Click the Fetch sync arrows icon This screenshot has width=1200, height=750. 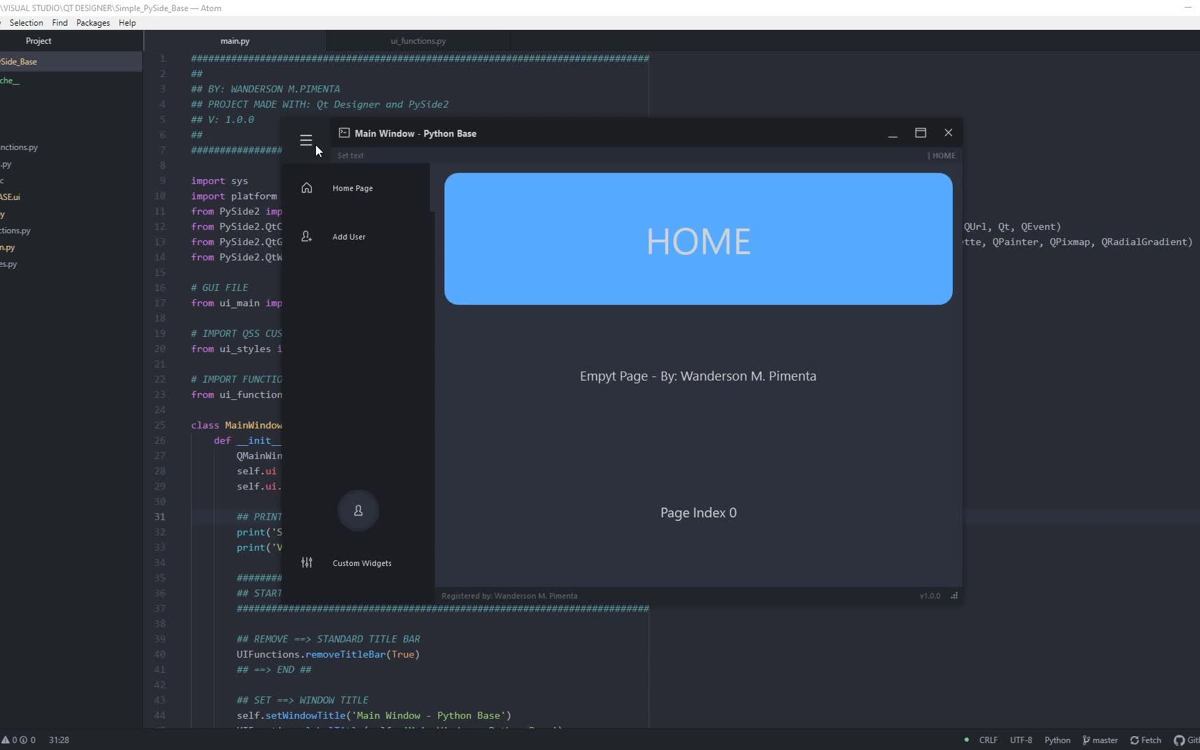[x=1135, y=740]
